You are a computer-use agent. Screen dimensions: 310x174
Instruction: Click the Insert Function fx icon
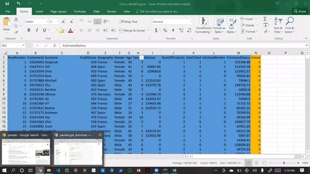pyautogui.click(x=55, y=45)
